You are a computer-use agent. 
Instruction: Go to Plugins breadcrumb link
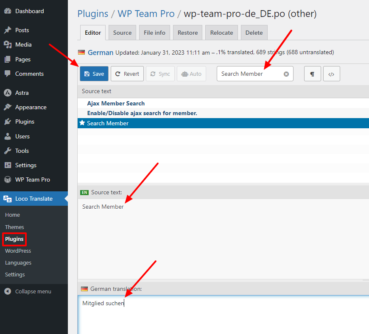pos(93,14)
